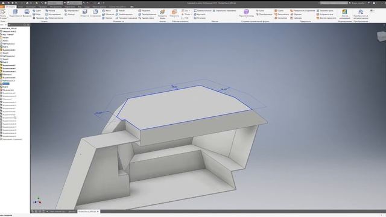Choose the Loft tool
This screenshot has height=217, width=386.
click(x=37, y=14)
